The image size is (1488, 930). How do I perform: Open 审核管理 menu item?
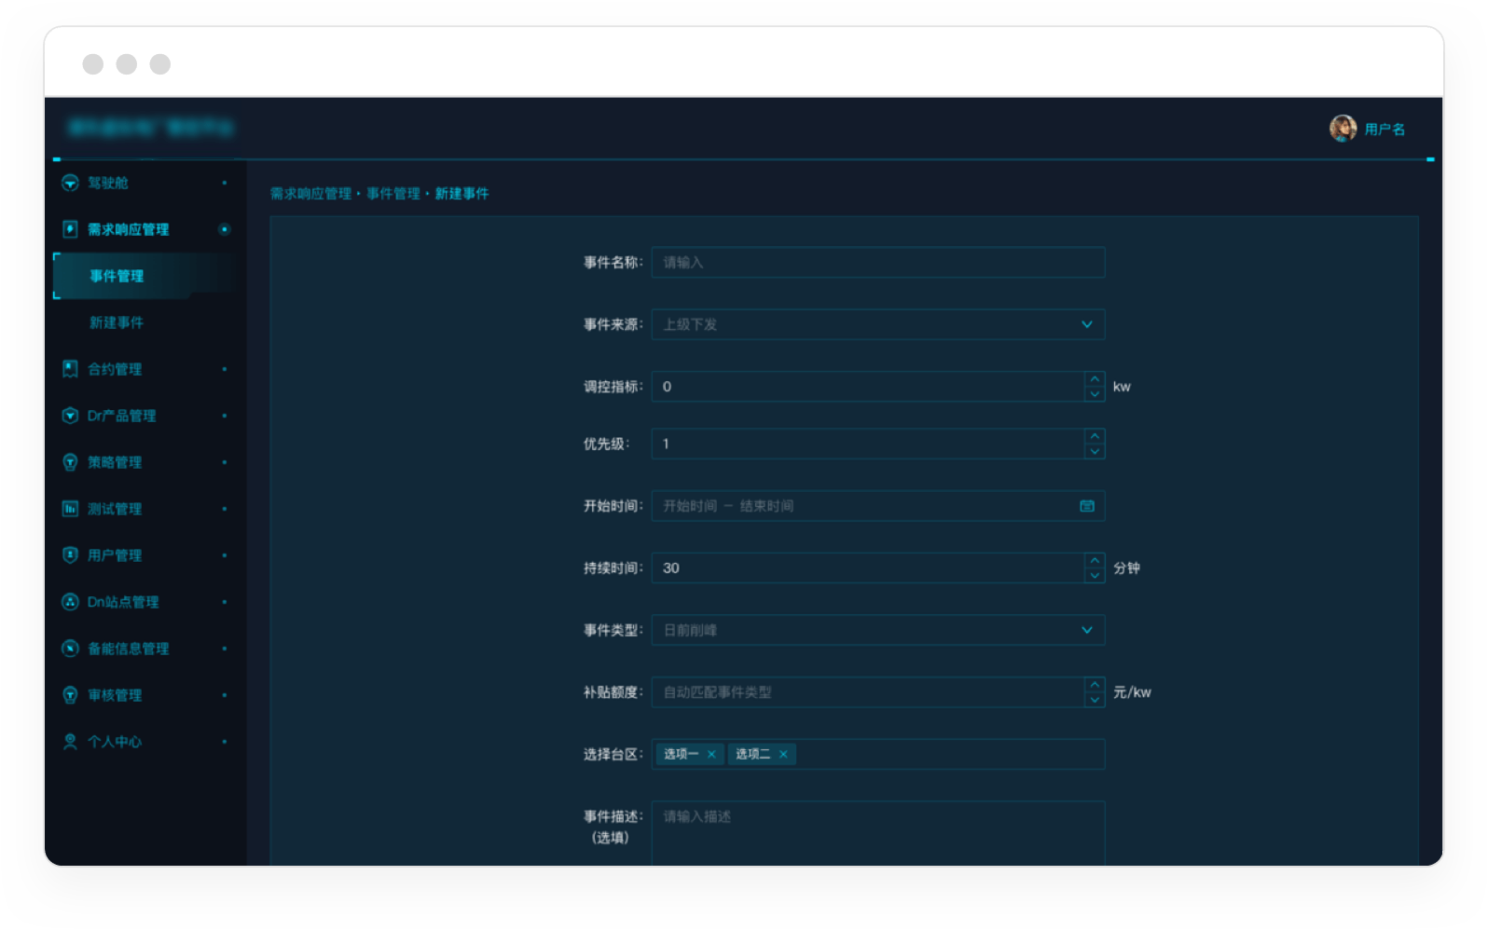coord(145,695)
